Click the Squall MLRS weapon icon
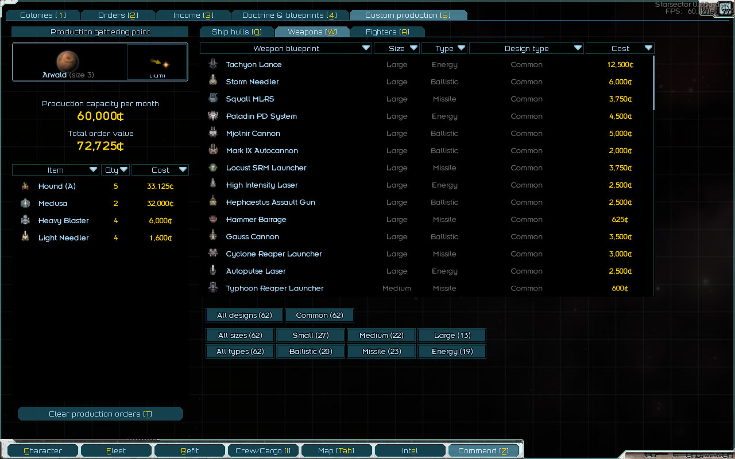Viewport: 735px width, 459px height. coord(213,99)
